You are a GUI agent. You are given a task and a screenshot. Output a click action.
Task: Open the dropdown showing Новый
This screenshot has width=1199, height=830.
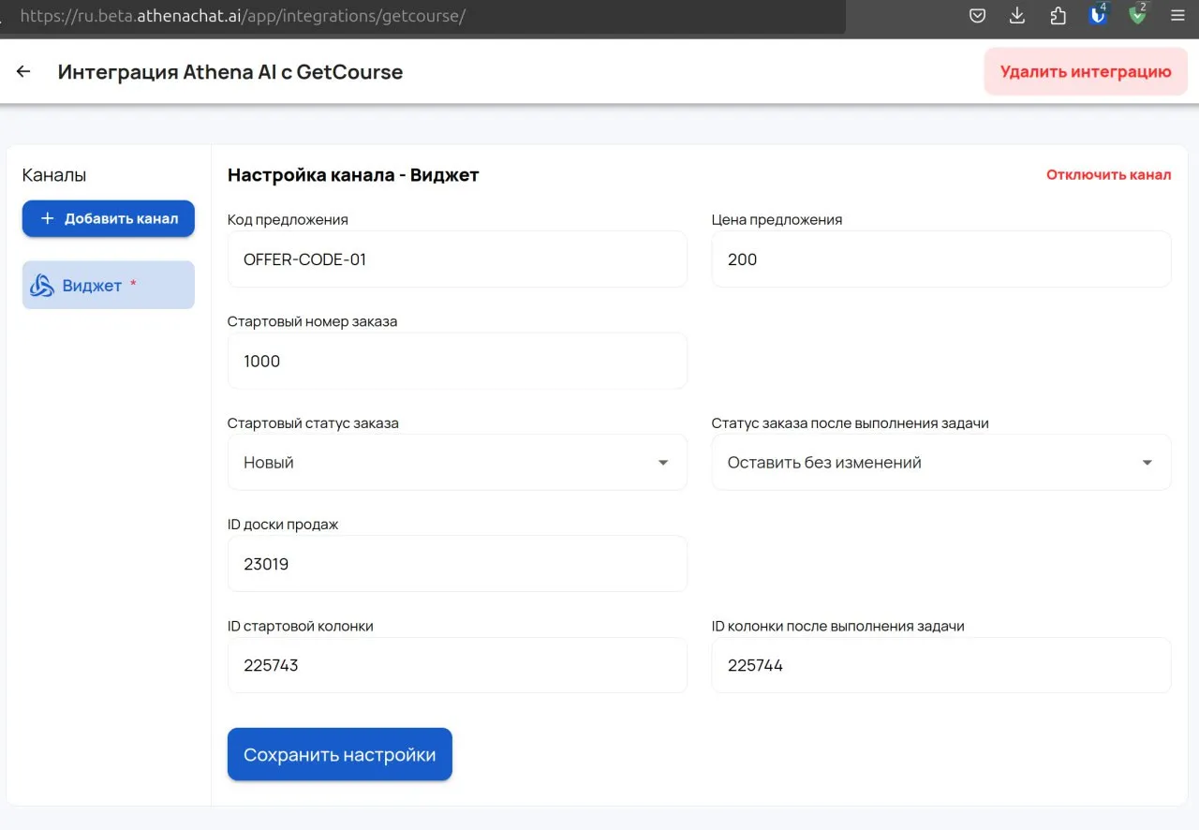coord(440,463)
